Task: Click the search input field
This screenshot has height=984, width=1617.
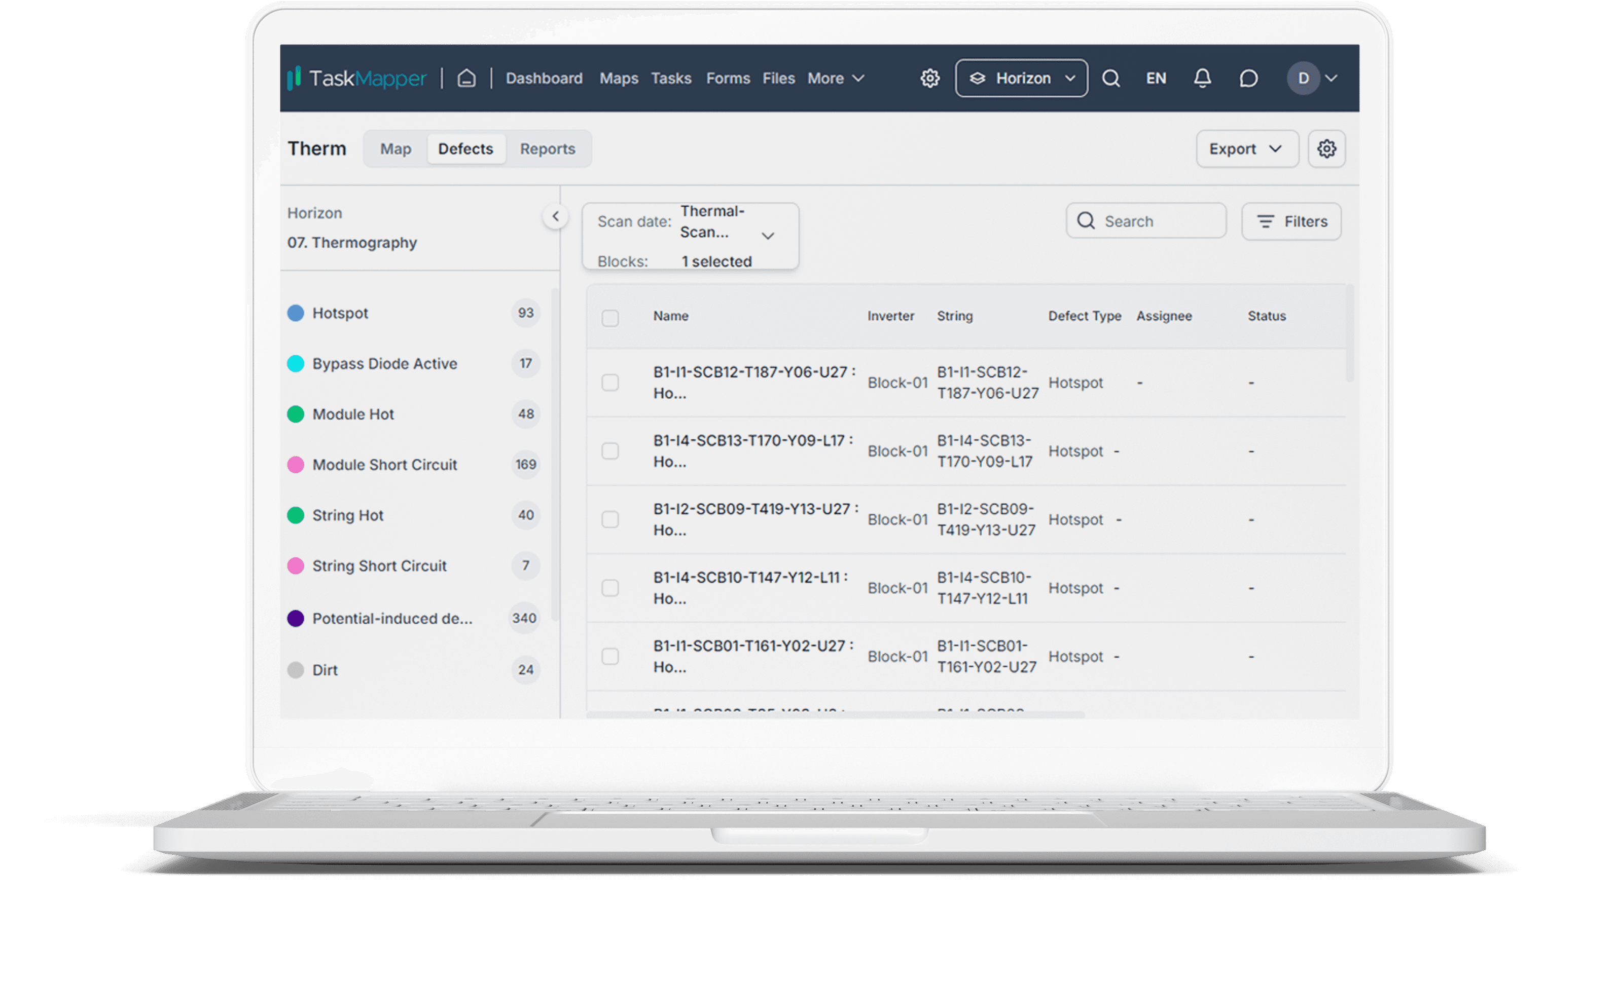Action: 1148,221
